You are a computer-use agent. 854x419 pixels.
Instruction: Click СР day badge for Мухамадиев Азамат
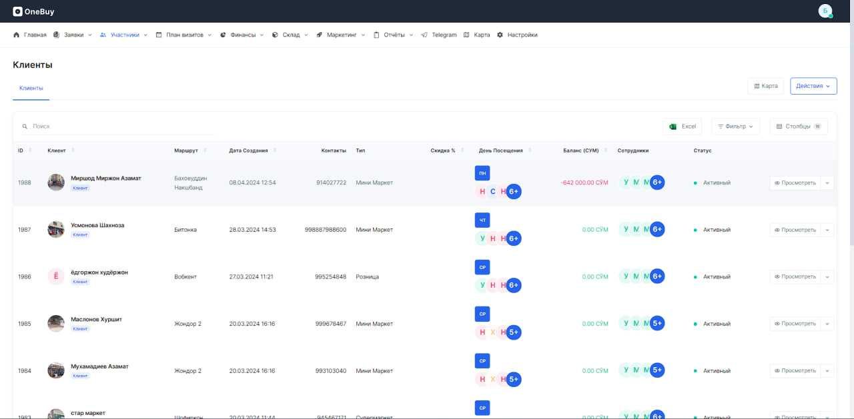[482, 360]
